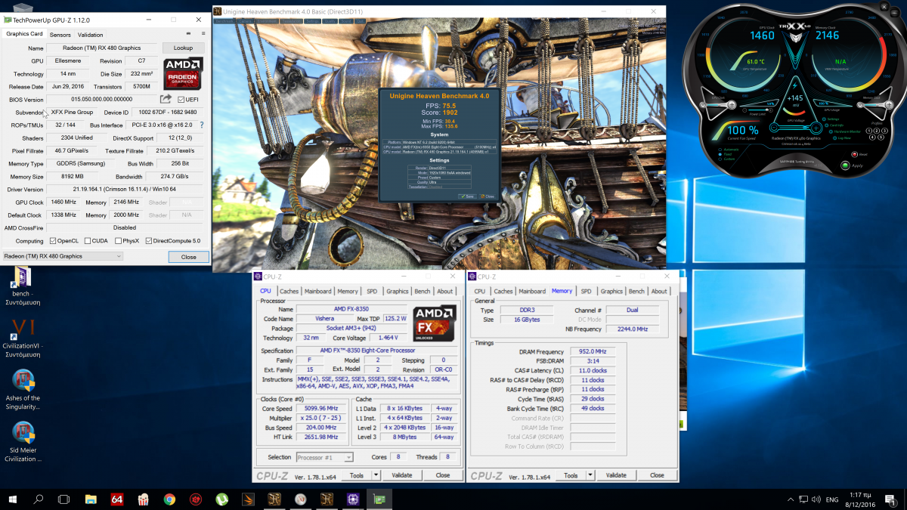Open TRIXX Card Info
This screenshot has width=907, height=510.
coord(834,125)
